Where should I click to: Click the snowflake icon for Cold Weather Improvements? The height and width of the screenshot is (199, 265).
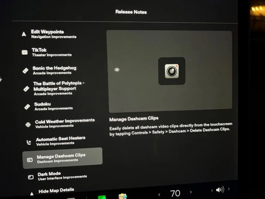pos(27,124)
